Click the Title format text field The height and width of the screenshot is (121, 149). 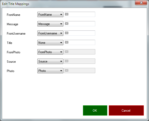tap(80, 42)
